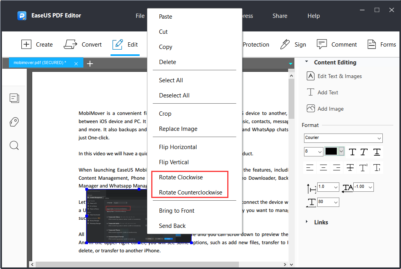401x269 pixels.
Task: Open the font size dropdown
Action: pos(313,151)
